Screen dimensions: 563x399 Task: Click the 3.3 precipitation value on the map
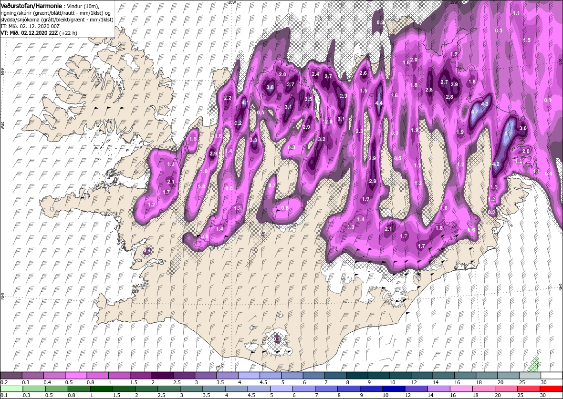[x=253, y=140]
